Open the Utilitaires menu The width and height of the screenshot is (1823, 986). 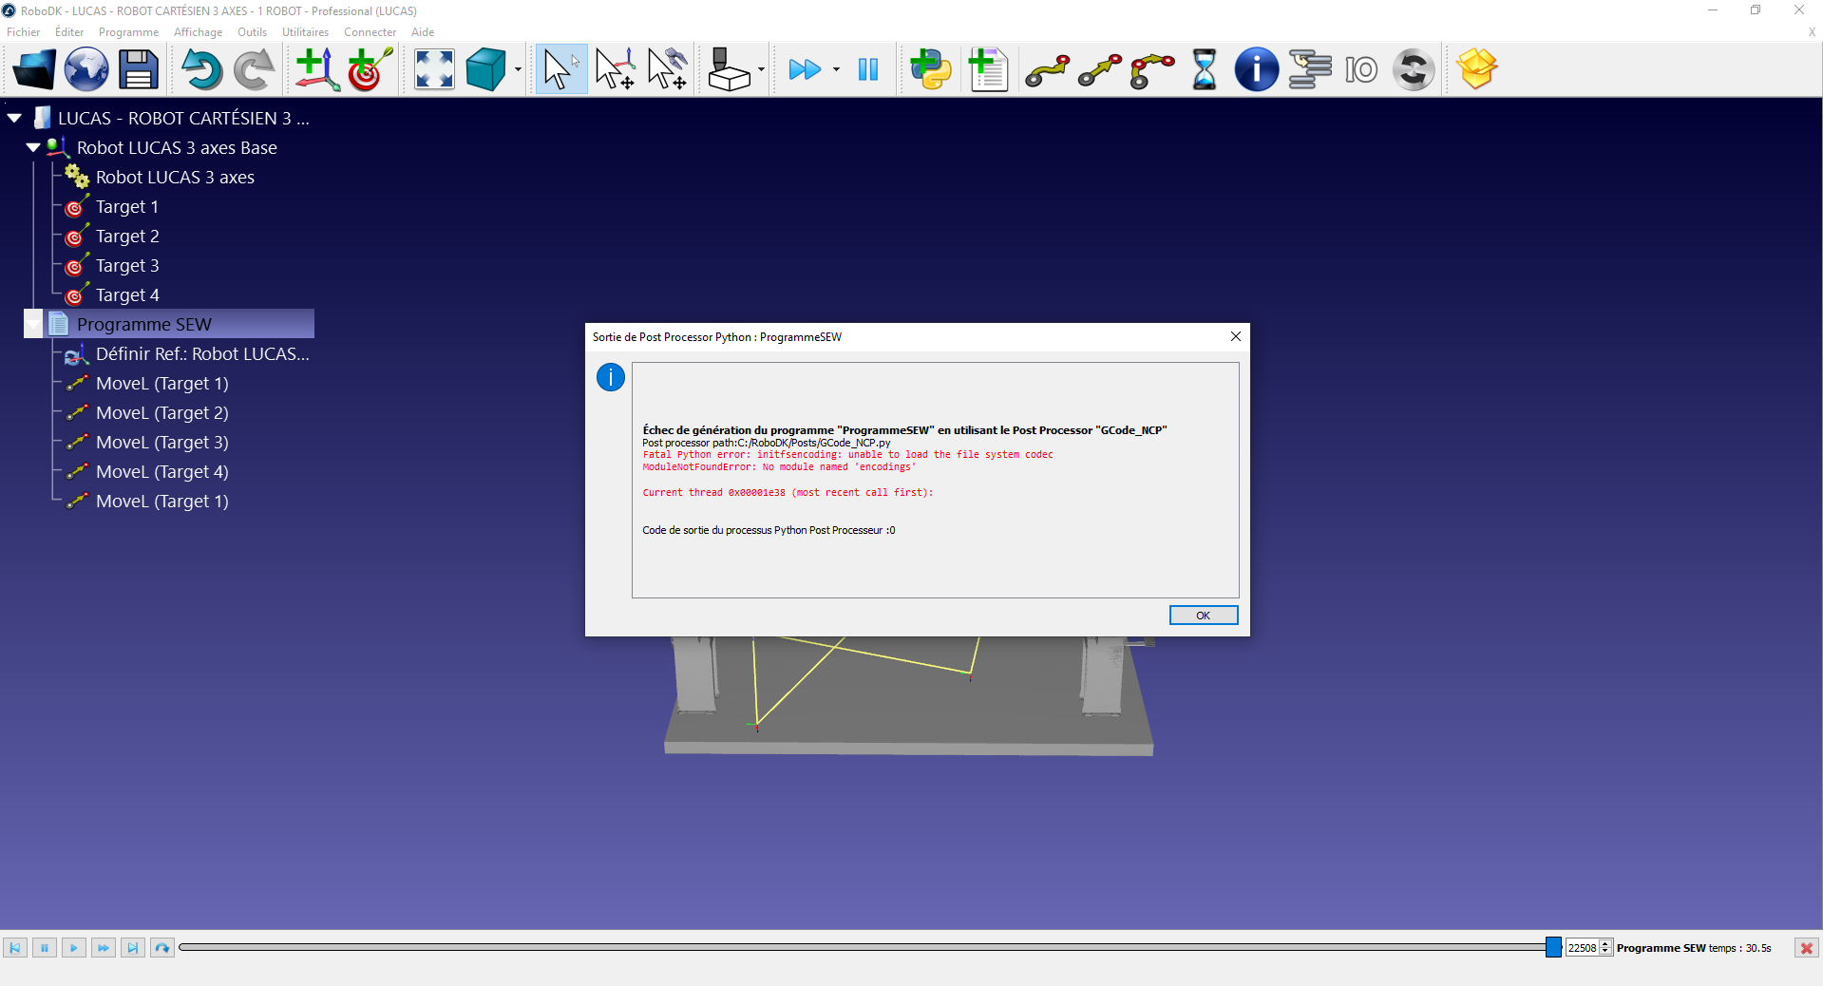(x=305, y=32)
